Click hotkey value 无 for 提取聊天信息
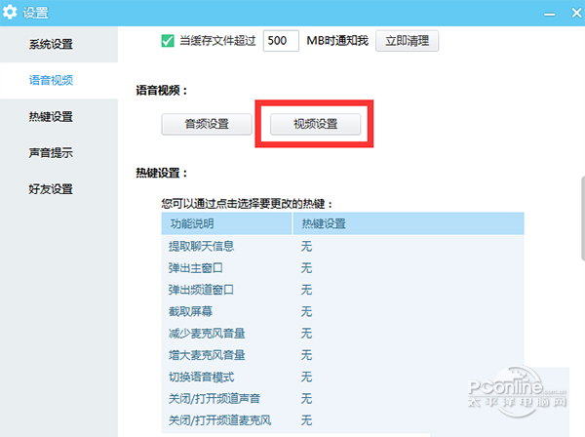This screenshot has height=437, width=585. pos(306,247)
